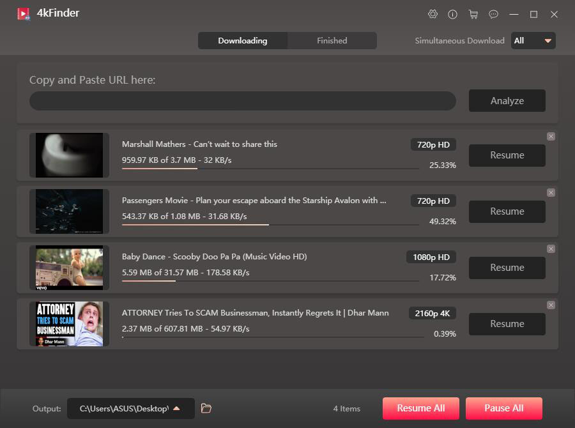Image resolution: width=575 pixels, height=428 pixels.
Task: Open feedback using the speech bubble icon
Action: point(493,14)
